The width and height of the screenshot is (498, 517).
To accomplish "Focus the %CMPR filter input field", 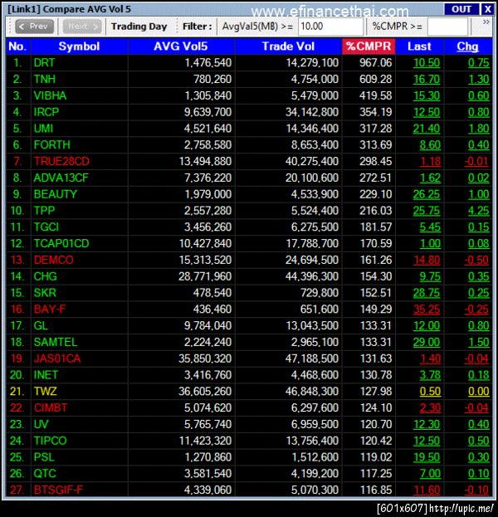I will coord(447,27).
